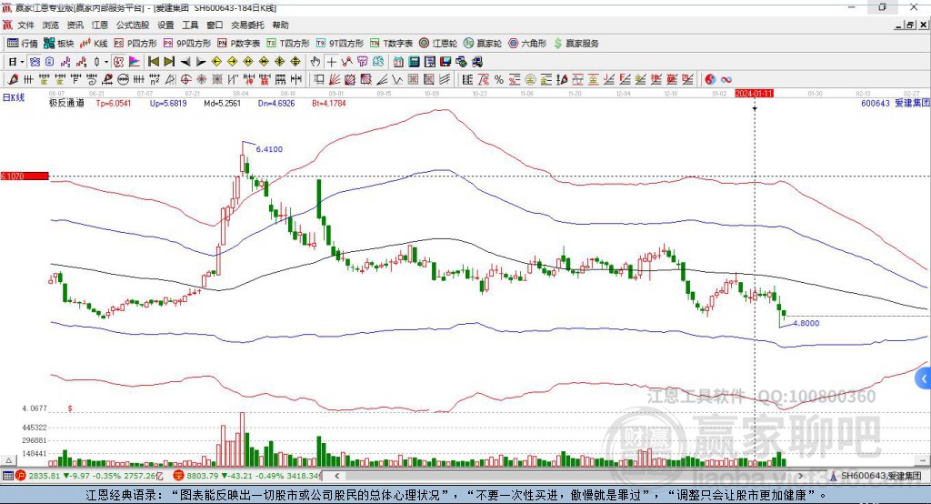Expand the 日 period dropdown arrow

click(22, 62)
